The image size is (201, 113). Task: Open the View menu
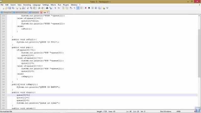(19, 5)
